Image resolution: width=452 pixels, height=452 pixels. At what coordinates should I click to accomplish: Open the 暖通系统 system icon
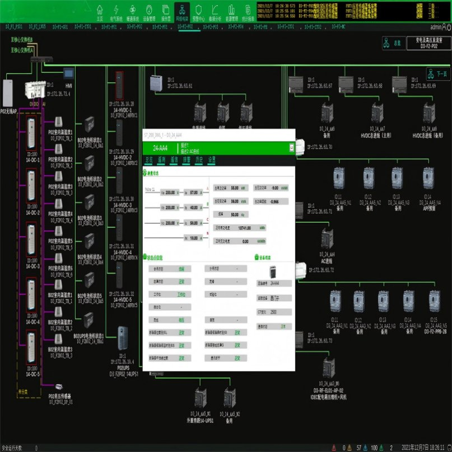pos(132,10)
